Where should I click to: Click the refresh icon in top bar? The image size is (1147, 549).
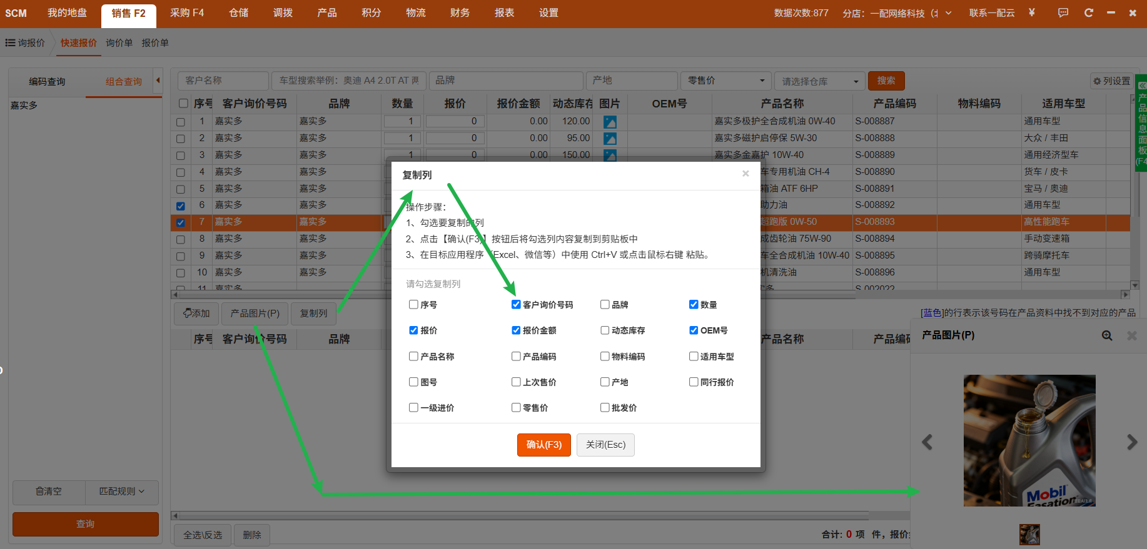tap(1088, 12)
